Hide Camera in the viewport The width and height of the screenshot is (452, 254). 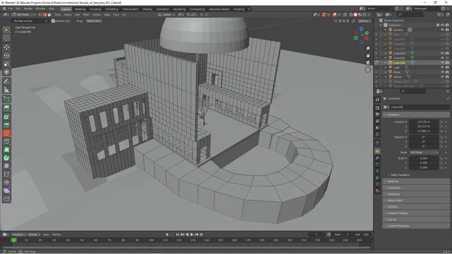click(442, 30)
